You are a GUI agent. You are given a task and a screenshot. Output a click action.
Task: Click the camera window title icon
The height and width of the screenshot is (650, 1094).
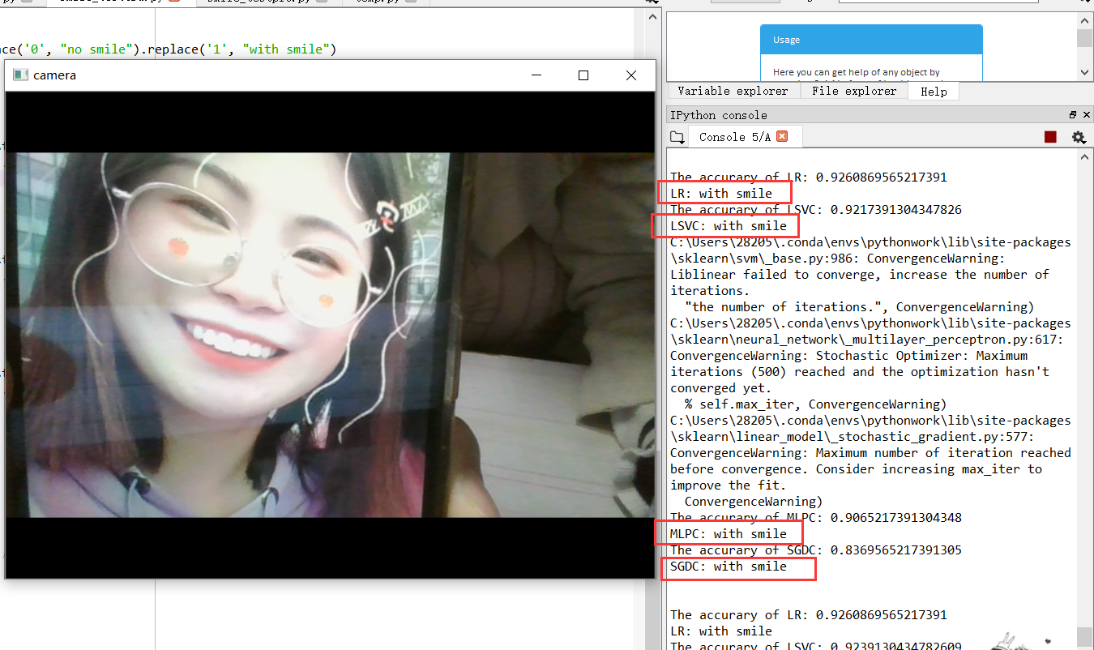[x=20, y=75]
